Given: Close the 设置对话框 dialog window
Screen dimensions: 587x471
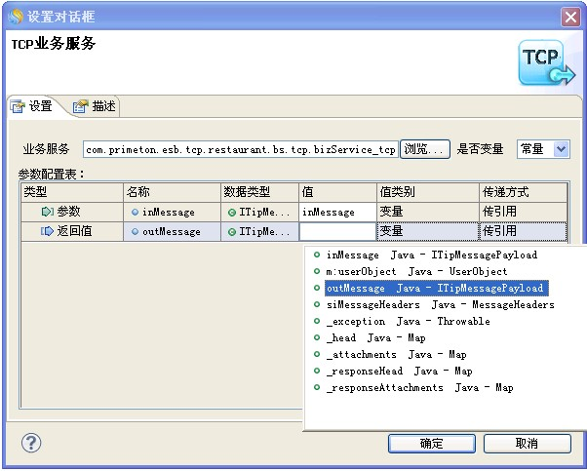Looking at the screenshot, I should [570, 17].
